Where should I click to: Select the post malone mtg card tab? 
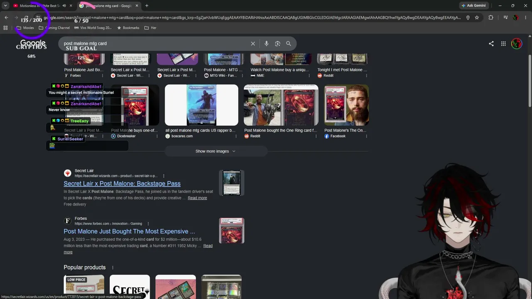pos(109,6)
